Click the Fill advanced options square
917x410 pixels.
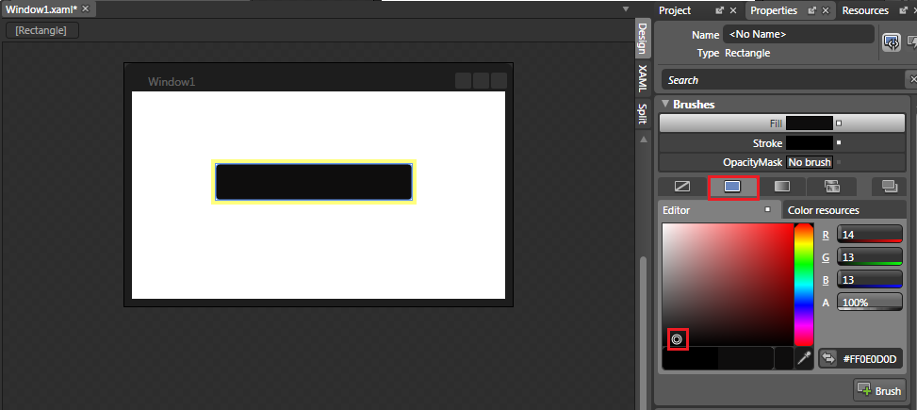coord(839,123)
